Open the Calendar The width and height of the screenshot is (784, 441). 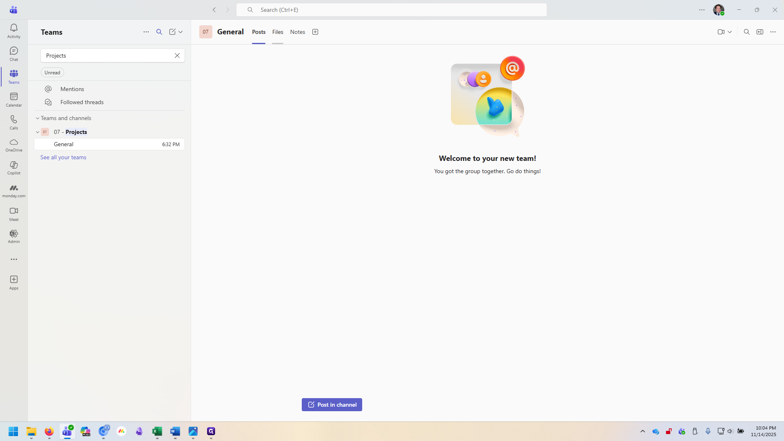pyautogui.click(x=13, y=99)
